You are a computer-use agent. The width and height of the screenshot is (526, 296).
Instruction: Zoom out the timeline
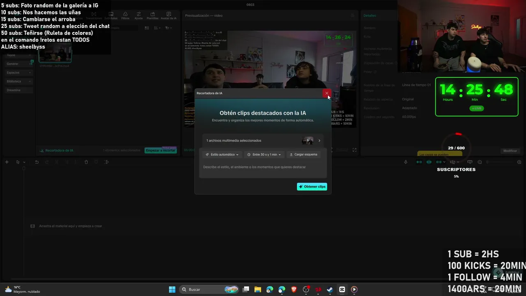coord(480,162)
